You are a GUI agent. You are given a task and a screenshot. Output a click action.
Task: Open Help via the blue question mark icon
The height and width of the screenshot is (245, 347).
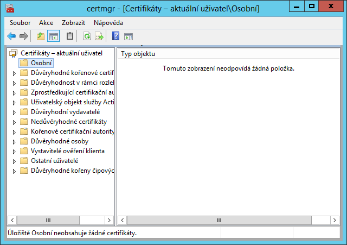[115, 36]
